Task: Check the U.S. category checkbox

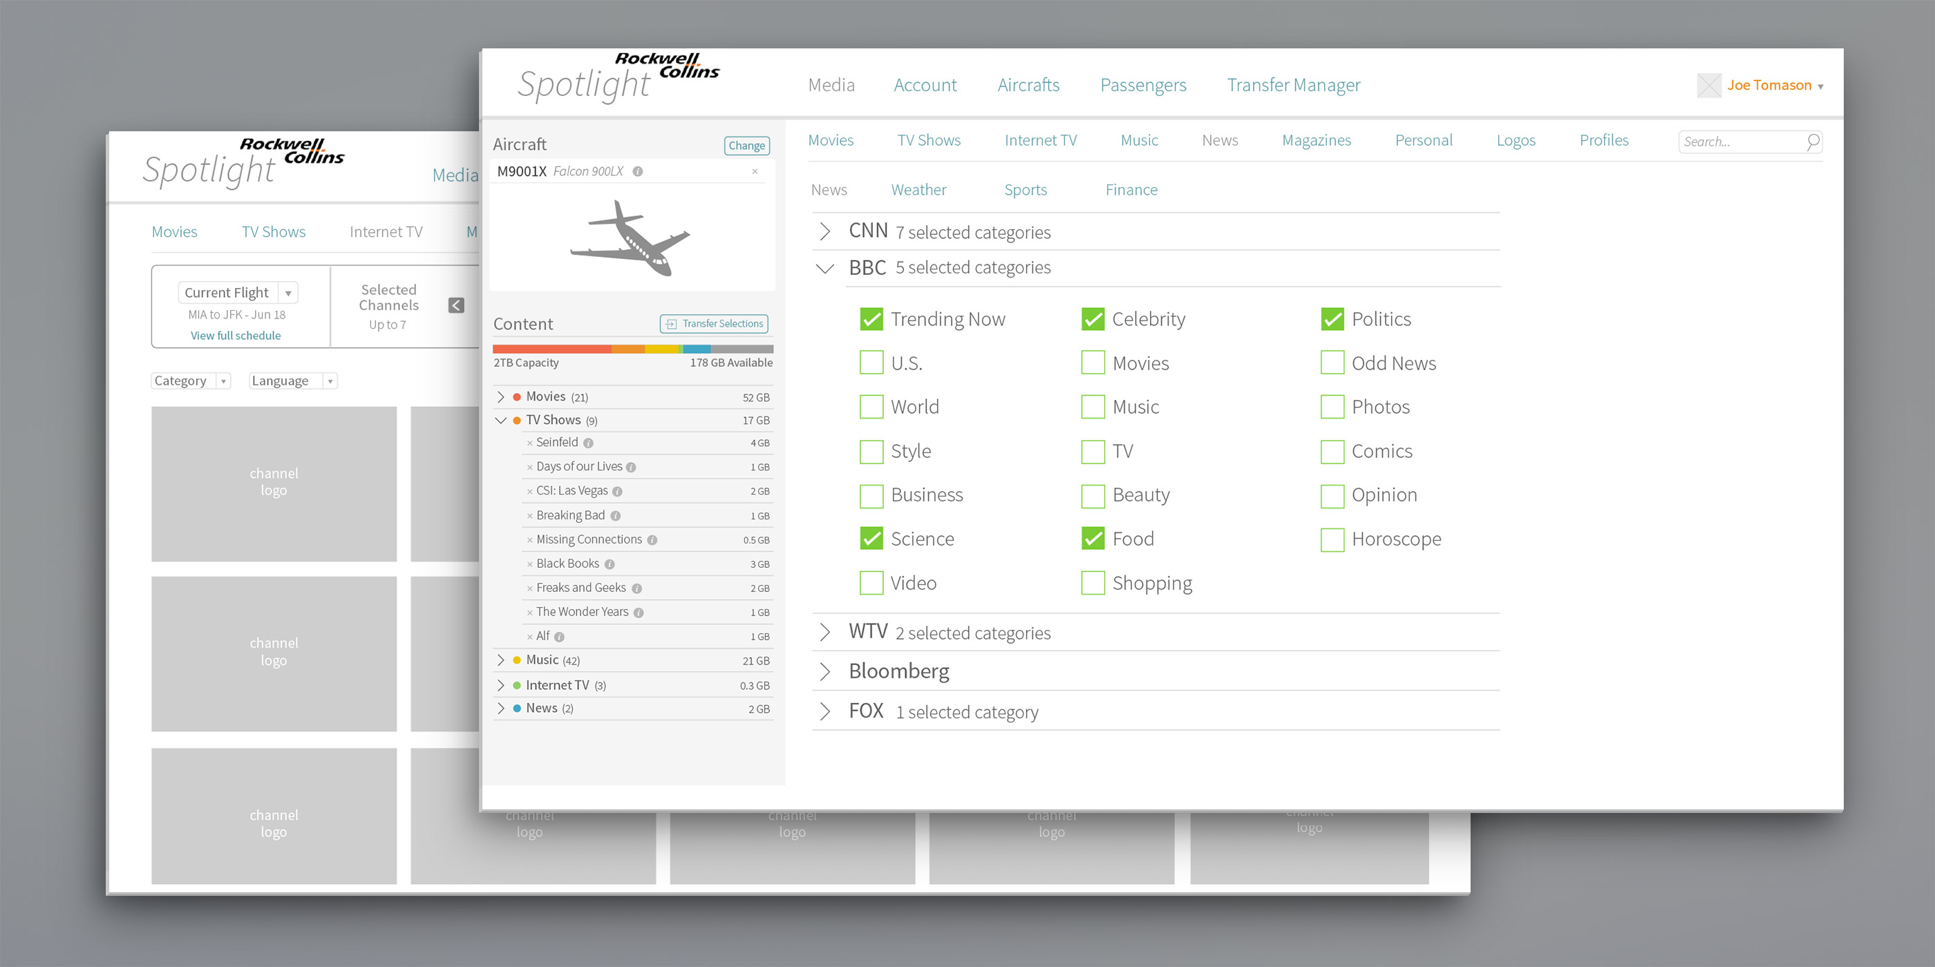Action: (871, 363)
